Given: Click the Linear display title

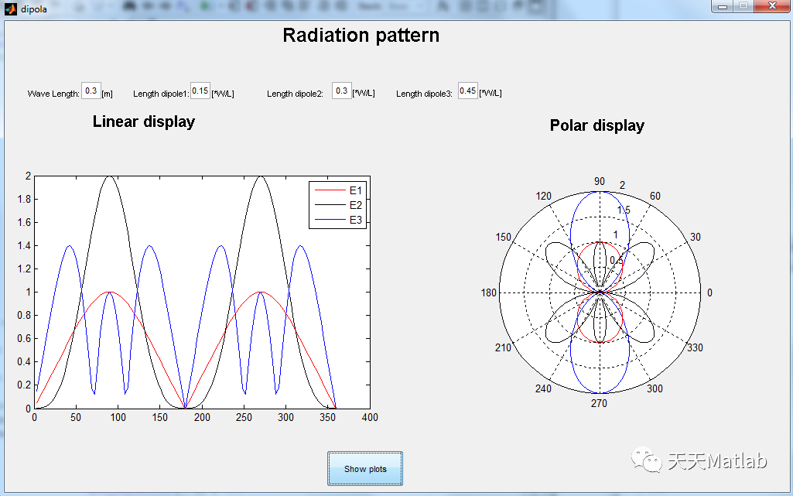Looking at the screenshot, I should [144, 121].
